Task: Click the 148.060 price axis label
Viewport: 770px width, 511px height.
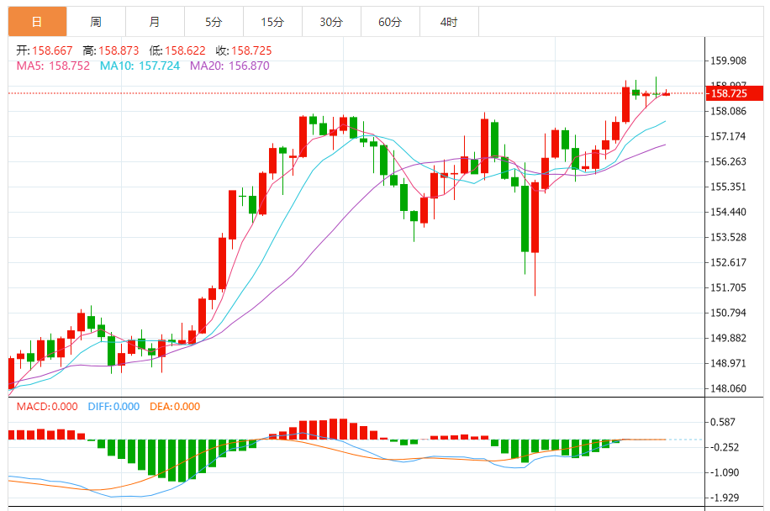Action: click(728, 389)
